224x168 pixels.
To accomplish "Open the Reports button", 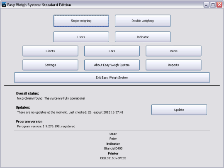I will coord(173,65).
